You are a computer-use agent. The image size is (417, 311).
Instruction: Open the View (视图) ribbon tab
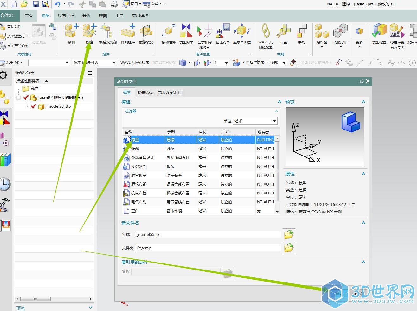point(103,16)
